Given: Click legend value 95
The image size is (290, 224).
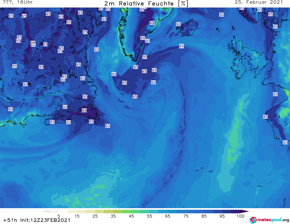Looking at the screenshot, I should tap(222, 216).
